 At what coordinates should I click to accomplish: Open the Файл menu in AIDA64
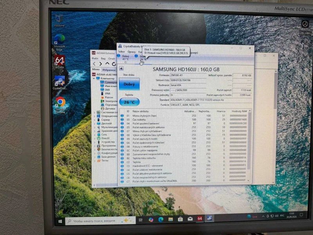pyautogui.click(x=95, y=58)
